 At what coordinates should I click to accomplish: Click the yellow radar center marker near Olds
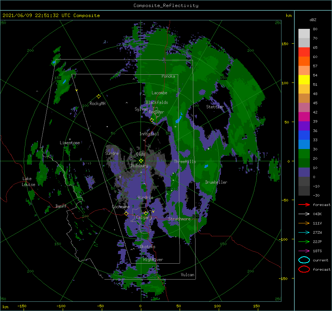tap(141, 161)
